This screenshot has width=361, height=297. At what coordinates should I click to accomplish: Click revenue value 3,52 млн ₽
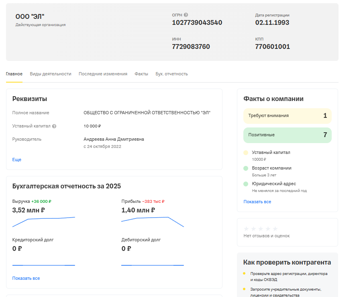pos(29,210)
